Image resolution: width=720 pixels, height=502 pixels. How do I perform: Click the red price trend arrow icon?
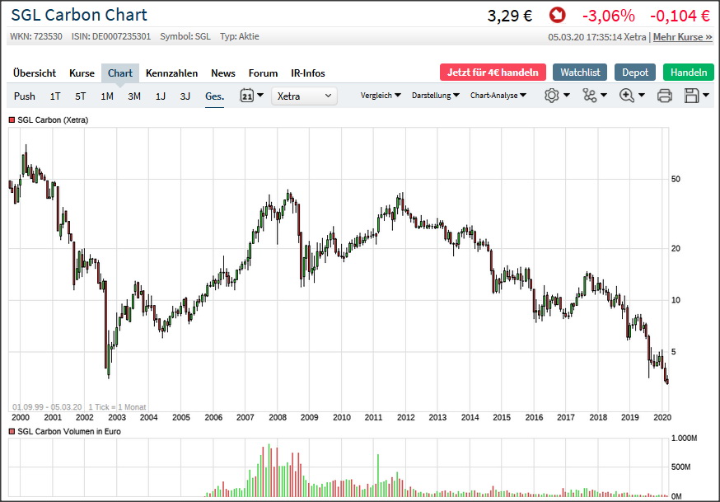pyautogui.click(x=558, y=16)
